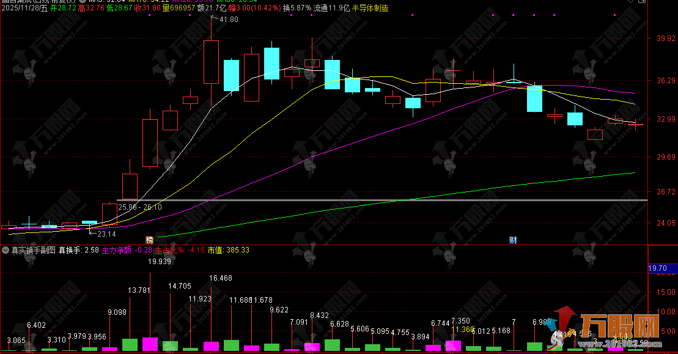Click the 6.402 turnover bar label
Viewport: 678px width, 354px height.
36,325
